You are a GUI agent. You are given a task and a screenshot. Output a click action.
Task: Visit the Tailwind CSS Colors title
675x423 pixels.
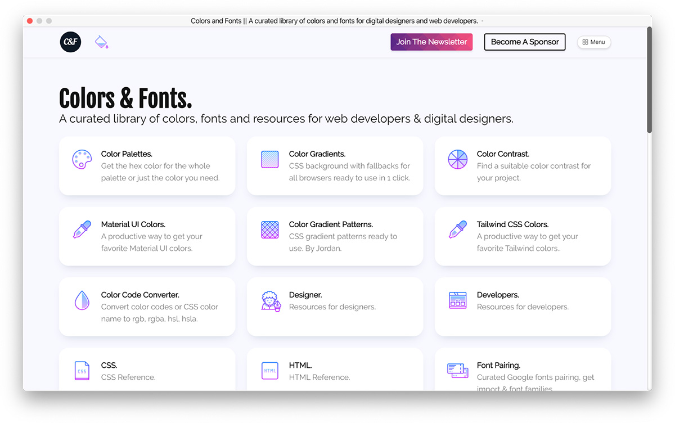512,224
